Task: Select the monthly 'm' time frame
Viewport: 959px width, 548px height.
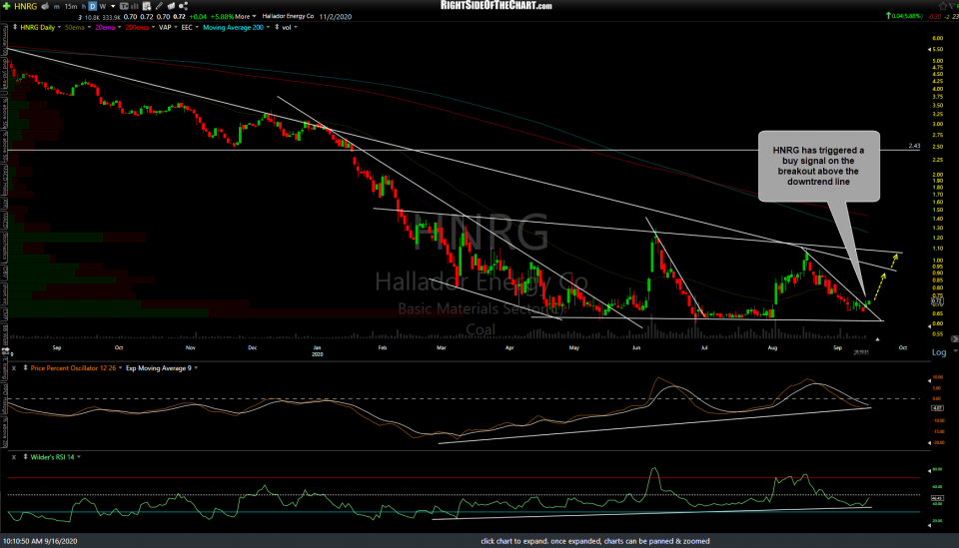Action: click(x=56, y=7)
